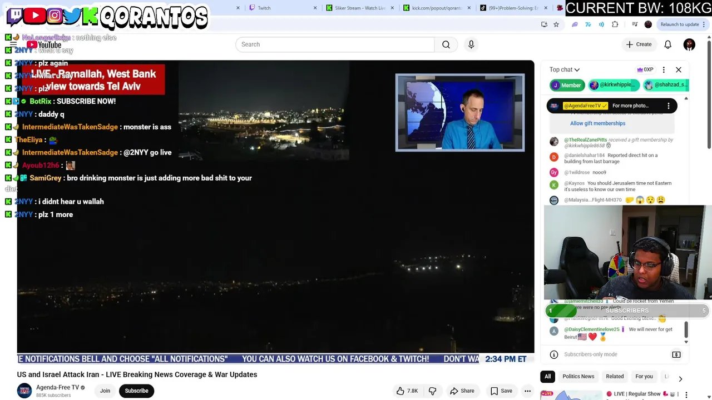Image resolution: width=712 pixels, height=400 pixels.
Task: Click the LIVE Regular Show thumbnail
Action: [571, 395]
